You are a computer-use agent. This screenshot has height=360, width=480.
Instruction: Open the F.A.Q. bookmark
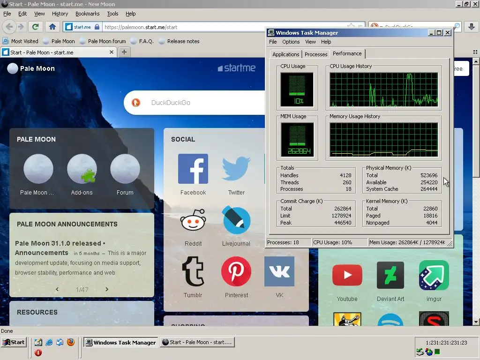point(142,41)
